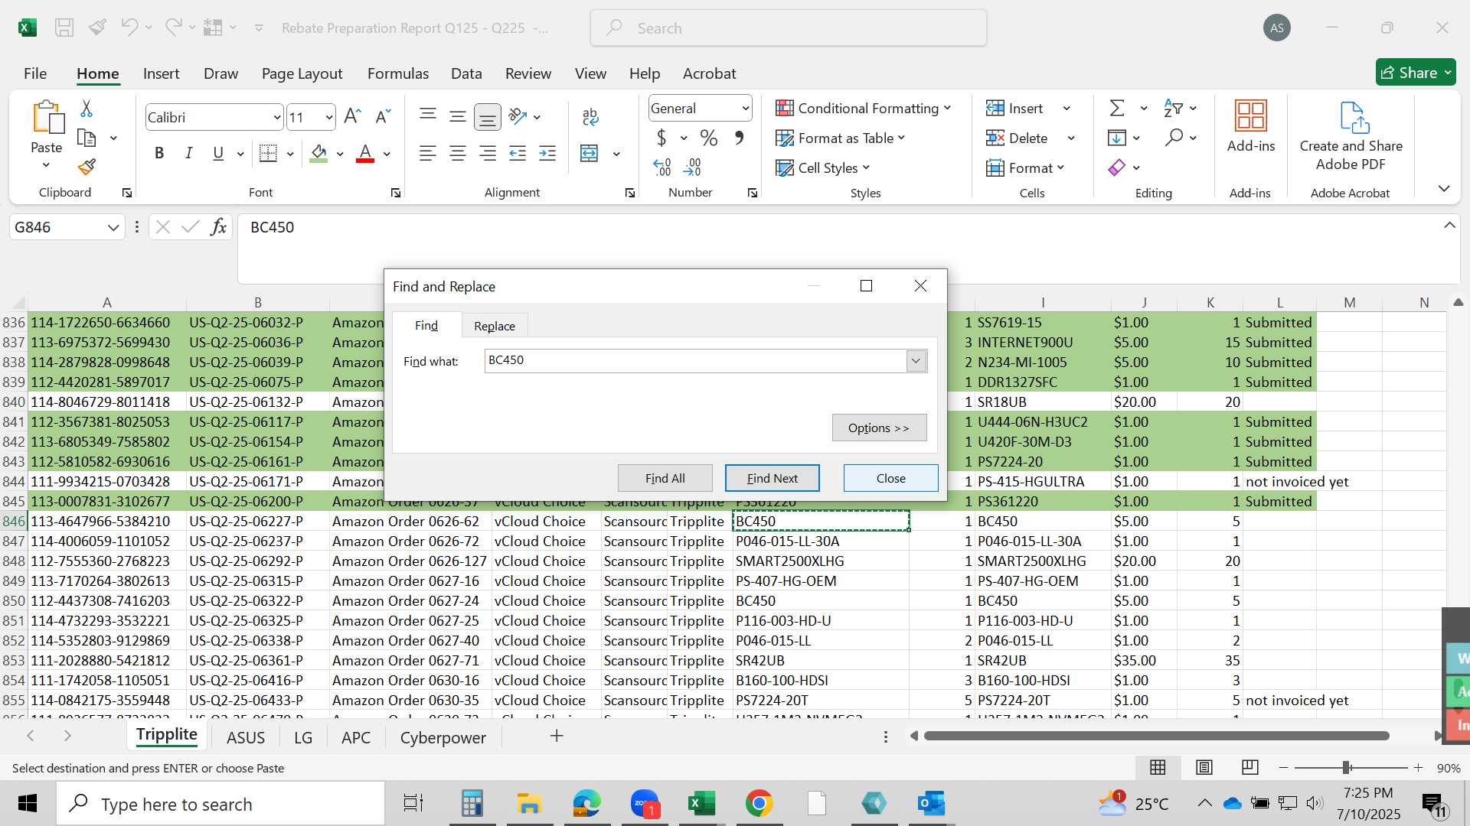Expand the Paste options arrow
The width and height of the screenshot is (1470, 826).
(x=46, y=165)
